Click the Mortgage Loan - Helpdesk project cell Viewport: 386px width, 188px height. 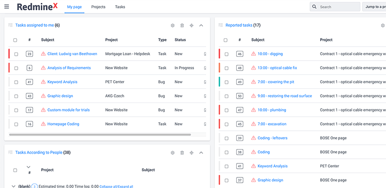click(x=128, y=54)
